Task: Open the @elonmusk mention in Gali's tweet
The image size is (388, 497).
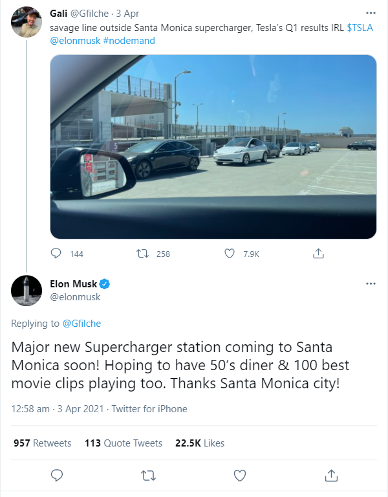Action: click(x=75, y=41)
